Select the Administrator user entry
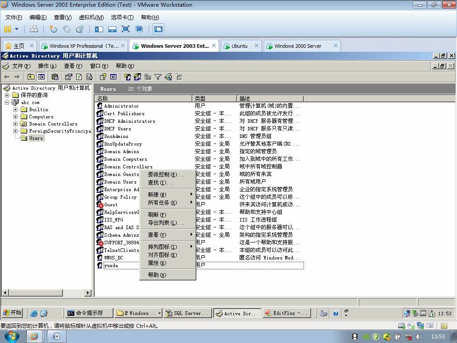Screen dimensions: 457x343 [121, 106]
